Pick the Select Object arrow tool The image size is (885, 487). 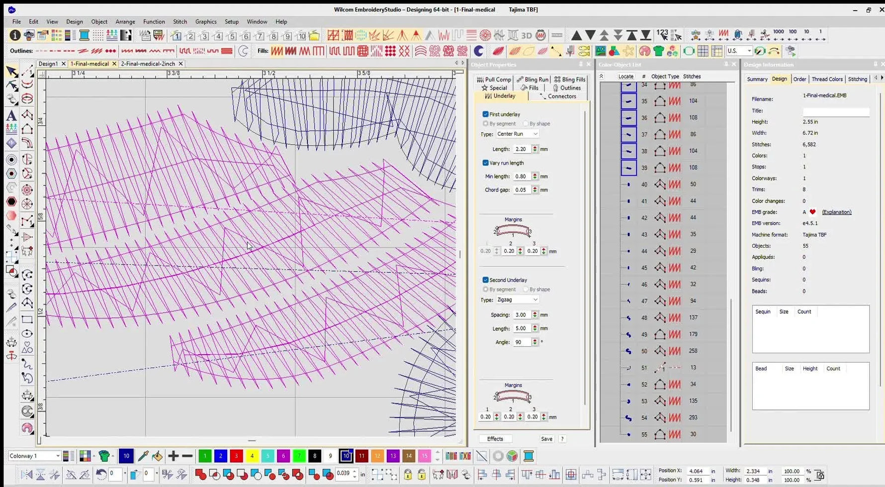[x=11, y=72]
